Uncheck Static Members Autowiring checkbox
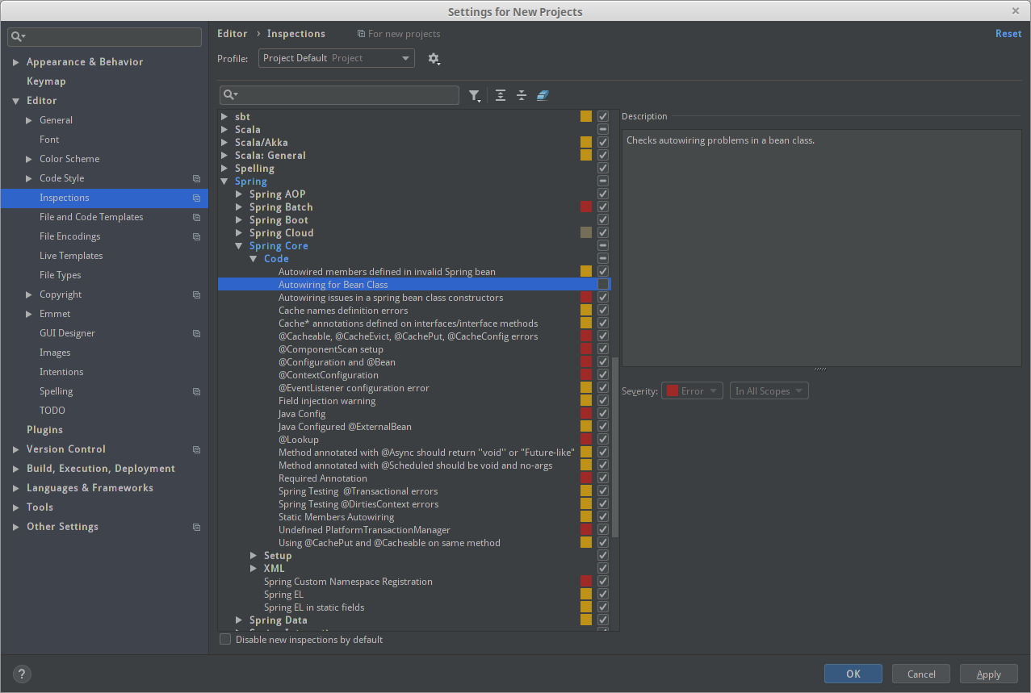Screen dimensions: 1031x693 [x=603, y=516]
